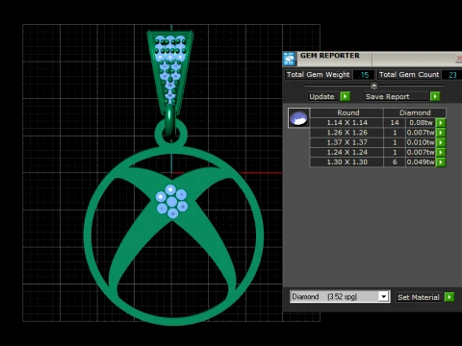This screenshot has width=462, height=346.
Task: Click the Total Gem Weight value .15
Action: tap(364, 75)
